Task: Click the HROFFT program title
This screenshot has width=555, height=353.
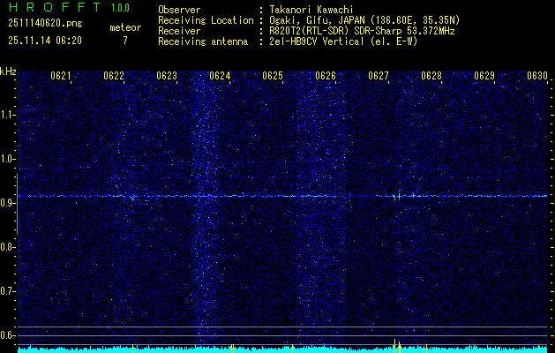Action: pos(54,7)
